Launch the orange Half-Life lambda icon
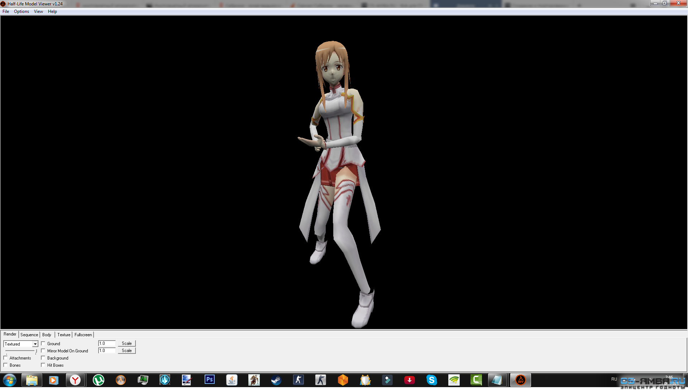The height and width of the screenshot is (390, 688). click(x=120, y=380)
